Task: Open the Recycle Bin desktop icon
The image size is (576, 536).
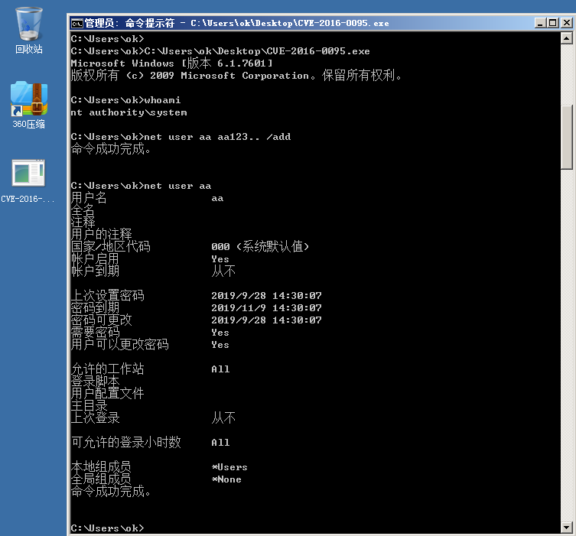Action: (28, 31)
